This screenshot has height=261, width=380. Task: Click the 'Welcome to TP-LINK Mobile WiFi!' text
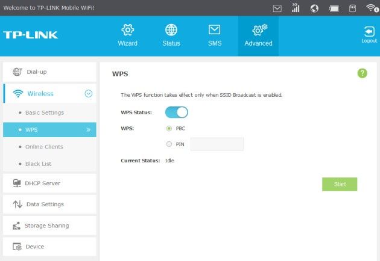[49, 8]
